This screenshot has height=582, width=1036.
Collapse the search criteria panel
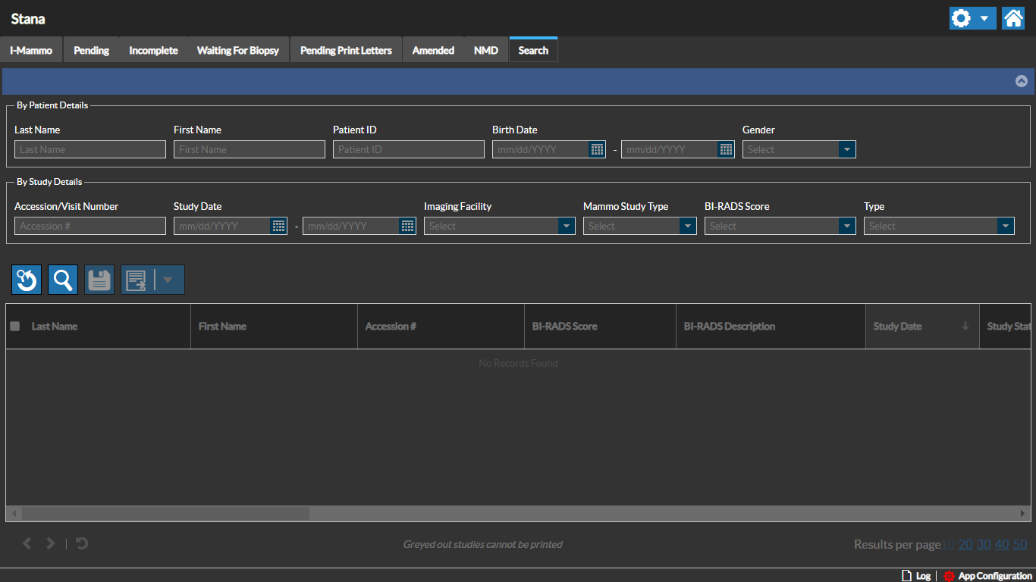pyautogui.click(x=1021, y=81)
